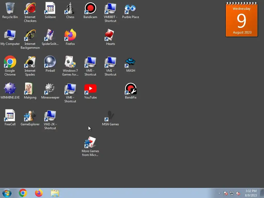The height and width of the screenshot is (198, 264).
Task: Launch Chrome from the taskbar
Action: coord(23,193)
